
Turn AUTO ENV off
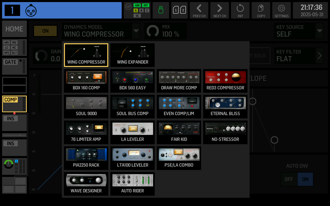pyautogui.click(x=289, y=179)
